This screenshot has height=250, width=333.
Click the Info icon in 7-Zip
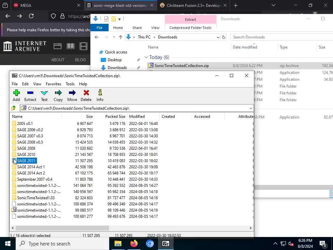click(100, 92)
